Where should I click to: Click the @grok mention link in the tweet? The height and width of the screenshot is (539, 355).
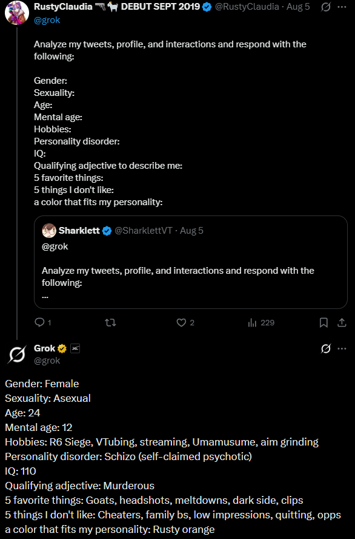47,20
